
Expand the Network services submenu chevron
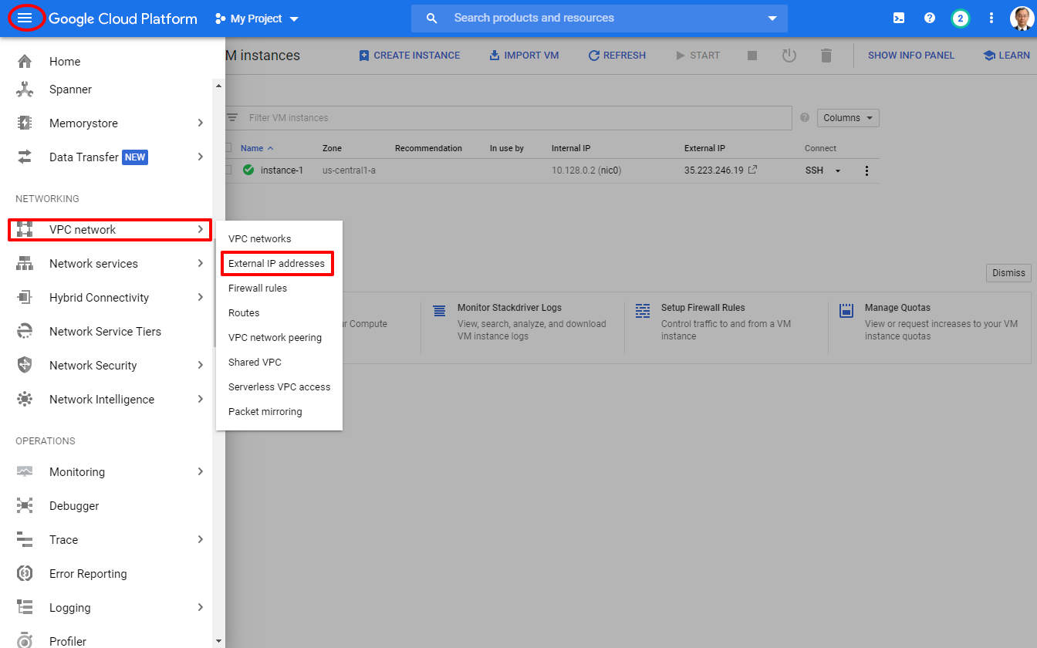pyautogui.click(x=200, y=264)
